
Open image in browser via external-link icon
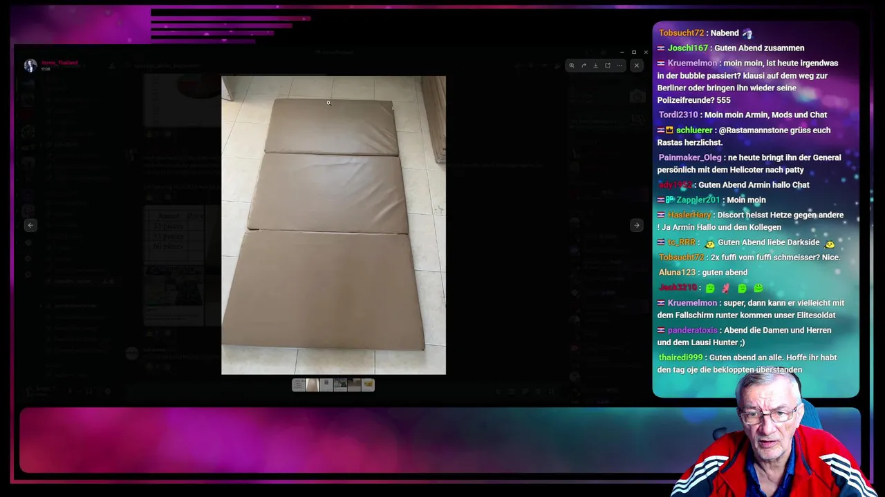click(608, 66)
